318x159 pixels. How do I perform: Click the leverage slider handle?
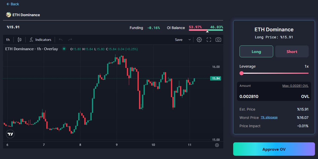click(x=242, y=73)
